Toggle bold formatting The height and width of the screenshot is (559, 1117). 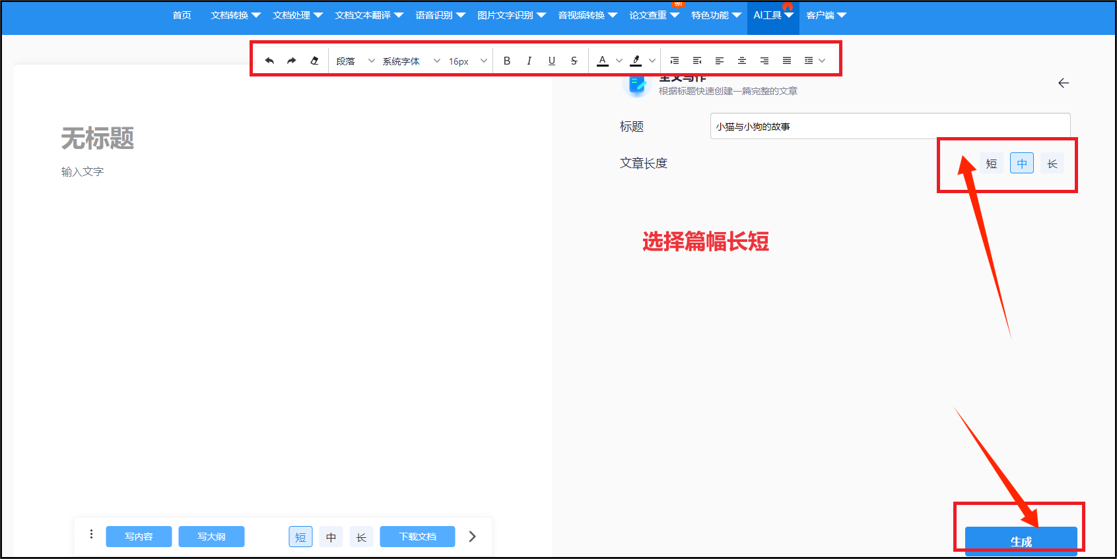[506, 61]
